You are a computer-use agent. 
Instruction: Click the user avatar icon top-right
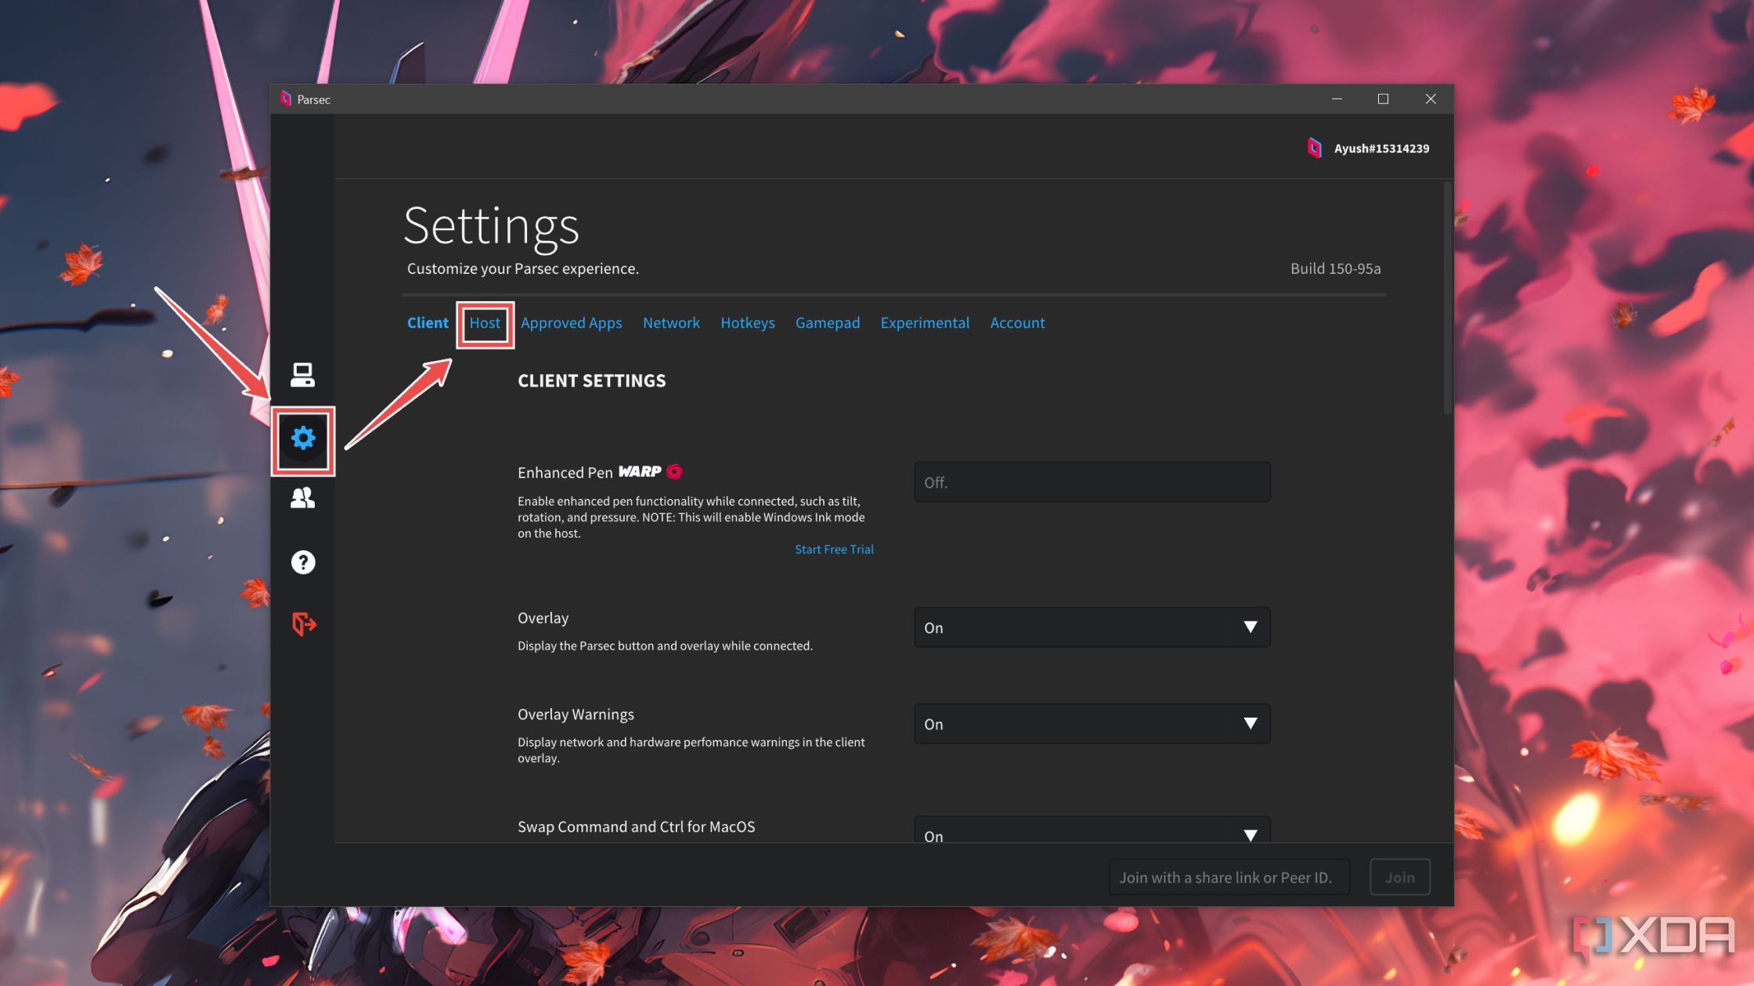pos(1313,147)
